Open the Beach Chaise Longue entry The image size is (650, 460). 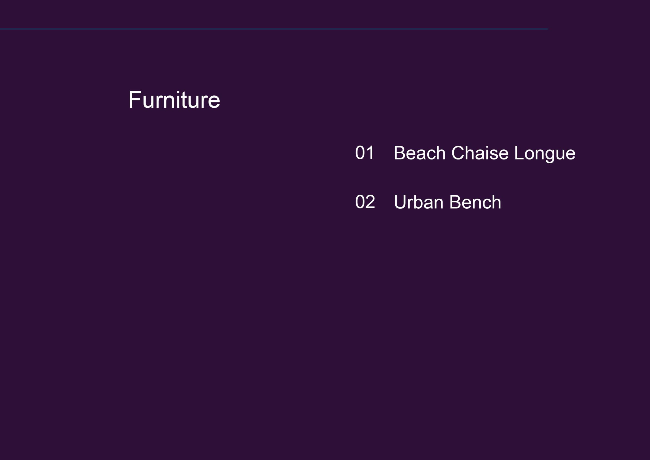[x=484, y=153]
